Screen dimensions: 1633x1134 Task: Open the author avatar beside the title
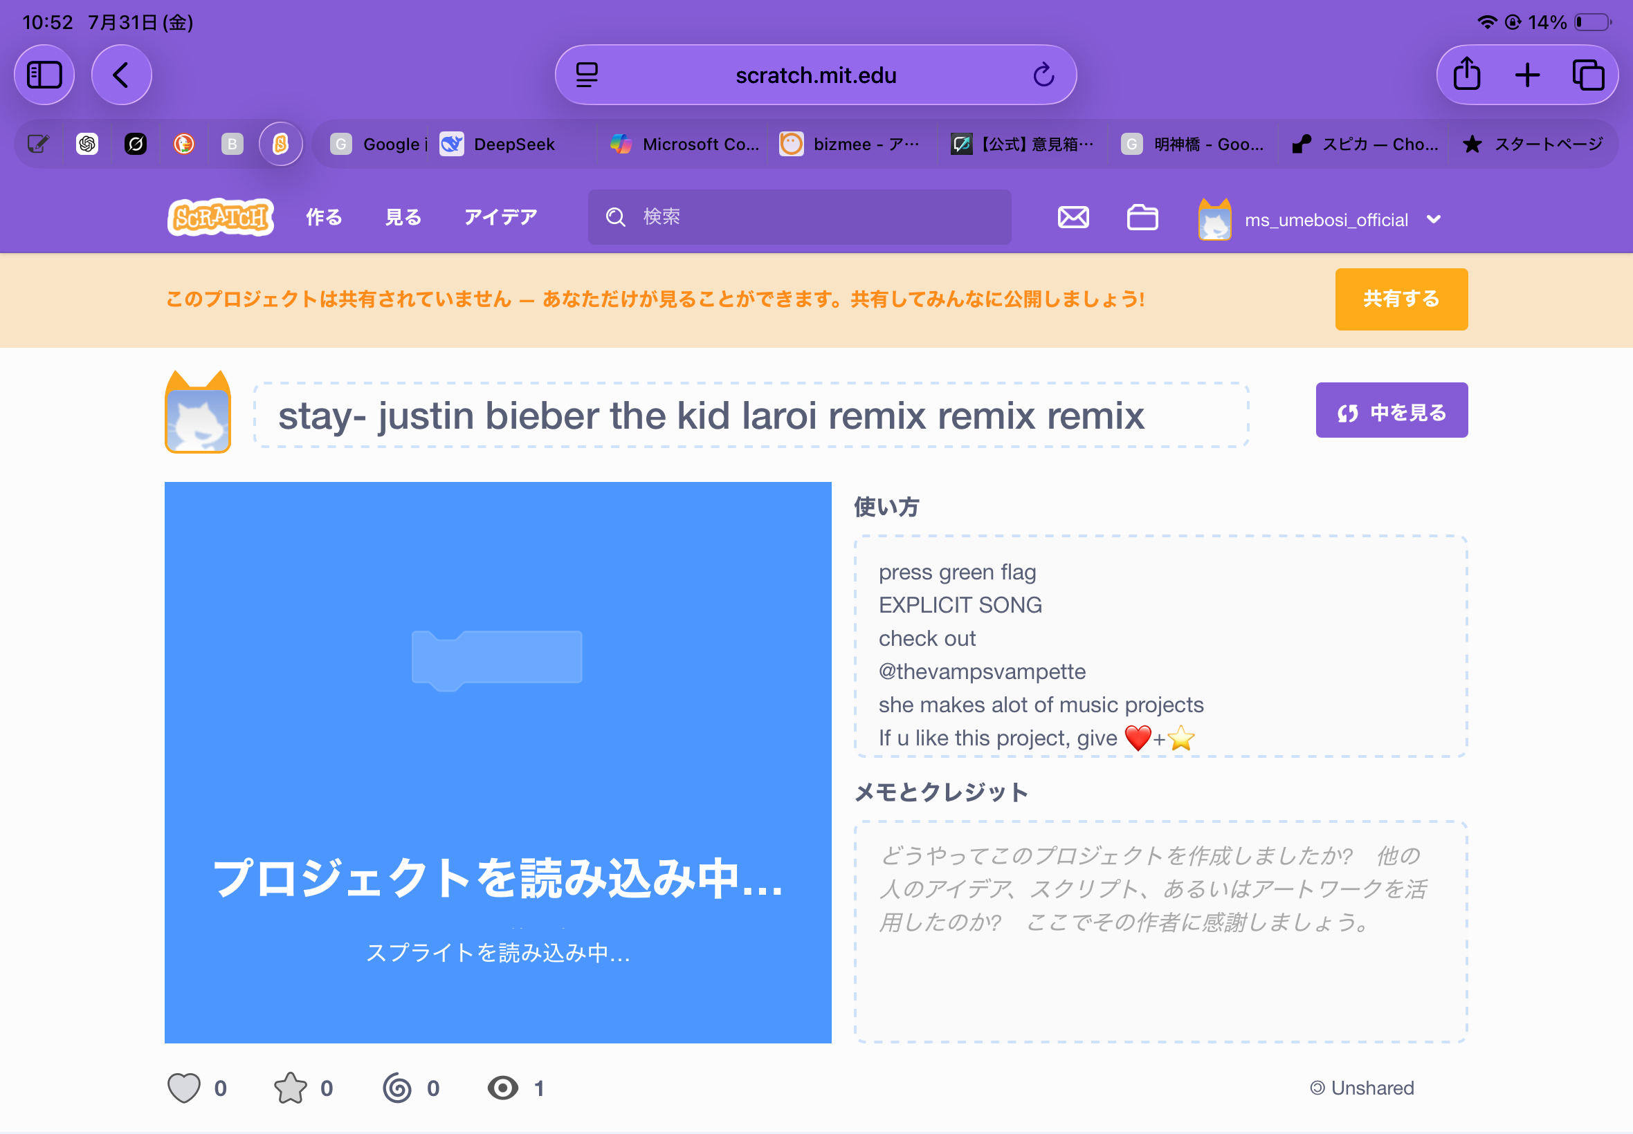coord(198,412)
